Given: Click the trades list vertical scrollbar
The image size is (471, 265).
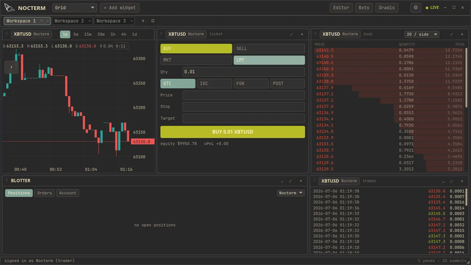Looking at the screenshot, I should tap(467, 197).
